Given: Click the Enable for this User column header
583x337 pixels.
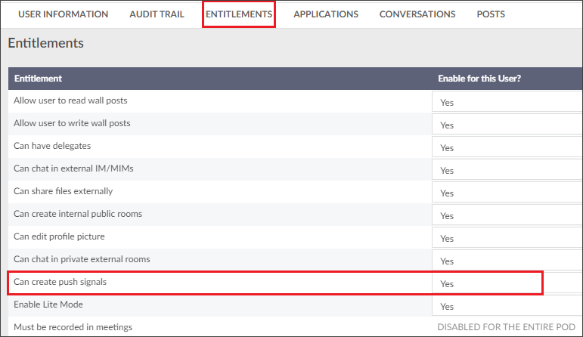Looking at the screenshot, I should coord(479,79).
